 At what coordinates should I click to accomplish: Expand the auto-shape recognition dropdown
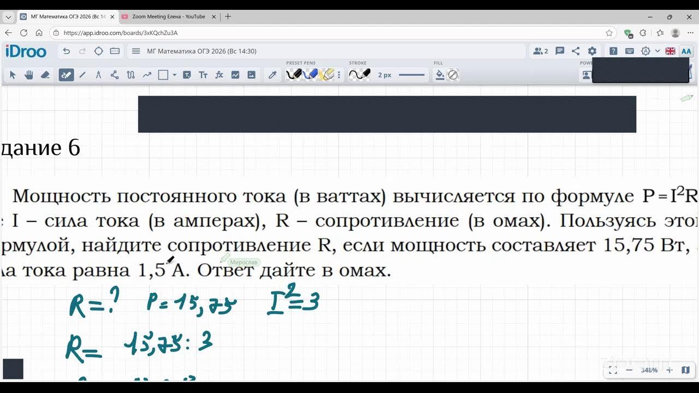point(657,51)
